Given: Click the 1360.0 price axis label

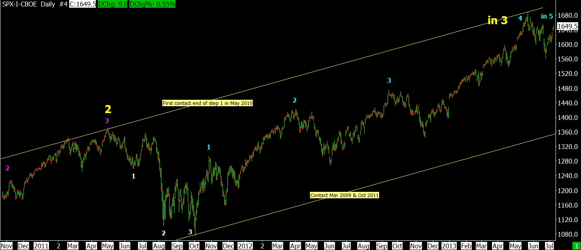Looking at the screenshot, I should click(x=568, y=132).
